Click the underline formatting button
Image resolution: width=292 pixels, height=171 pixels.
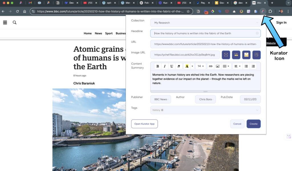(x=172, y=66)
